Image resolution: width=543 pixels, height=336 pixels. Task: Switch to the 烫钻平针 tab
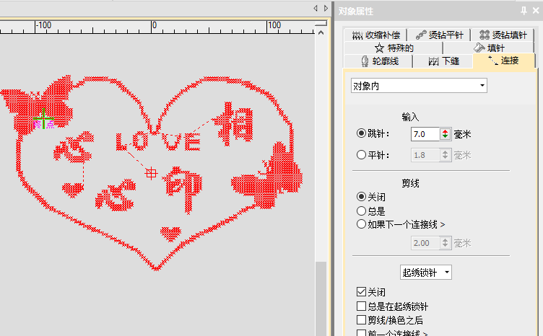click(x=440, y=35)
